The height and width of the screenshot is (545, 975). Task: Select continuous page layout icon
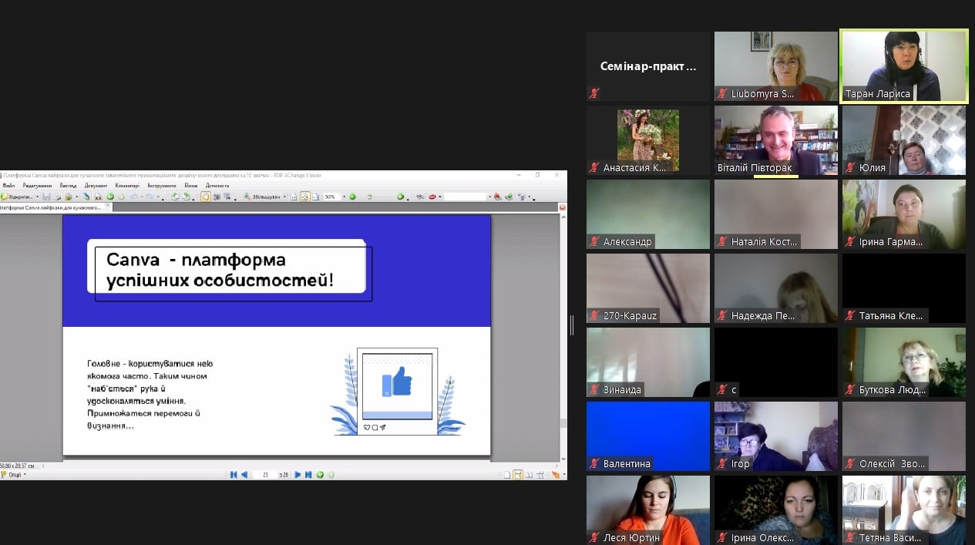click(518, 475)
